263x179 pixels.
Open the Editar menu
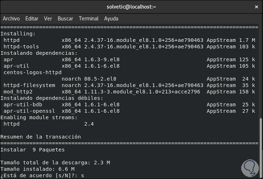pyautogui.click(x=32, y=19)
